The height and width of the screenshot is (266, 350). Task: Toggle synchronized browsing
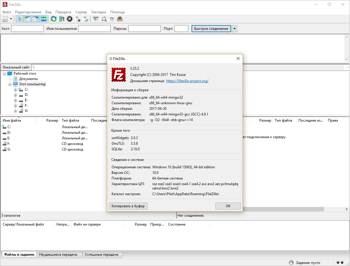(112, 19)
